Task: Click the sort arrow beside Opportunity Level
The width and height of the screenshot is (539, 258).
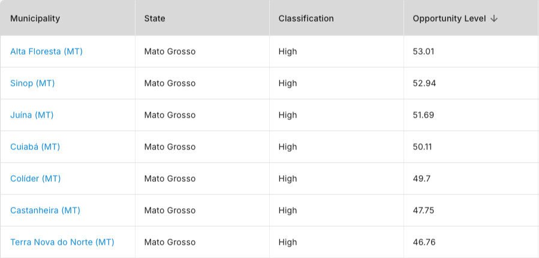Action: tap(494, 19)
